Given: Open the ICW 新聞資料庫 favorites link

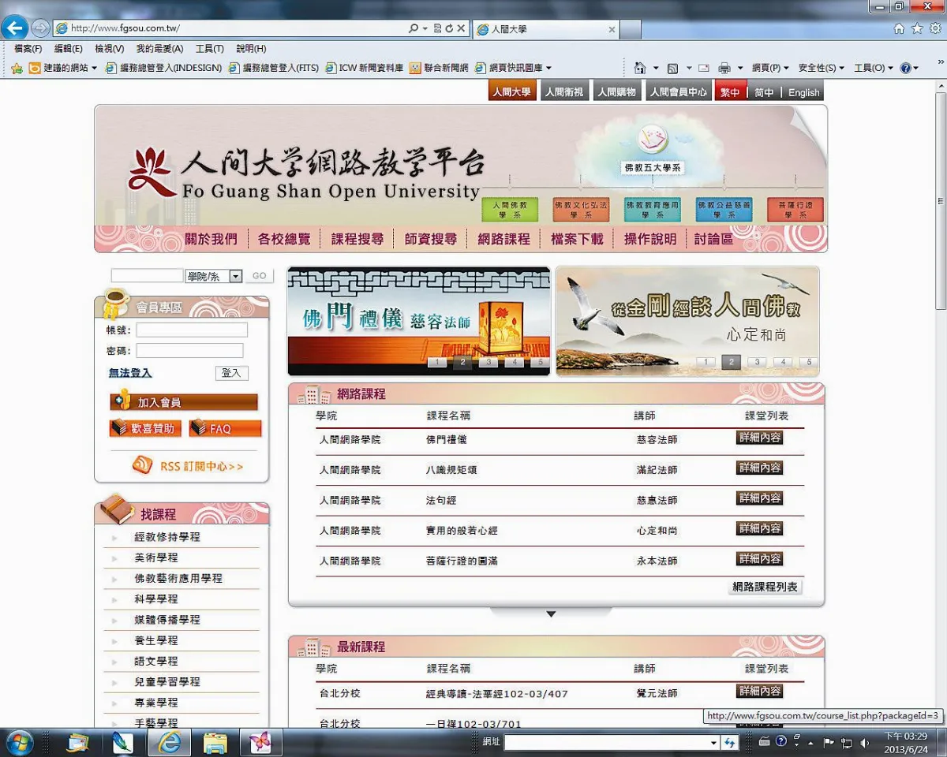Looking at the screenshot, I should pyautogui.click(x=365, y=69).
